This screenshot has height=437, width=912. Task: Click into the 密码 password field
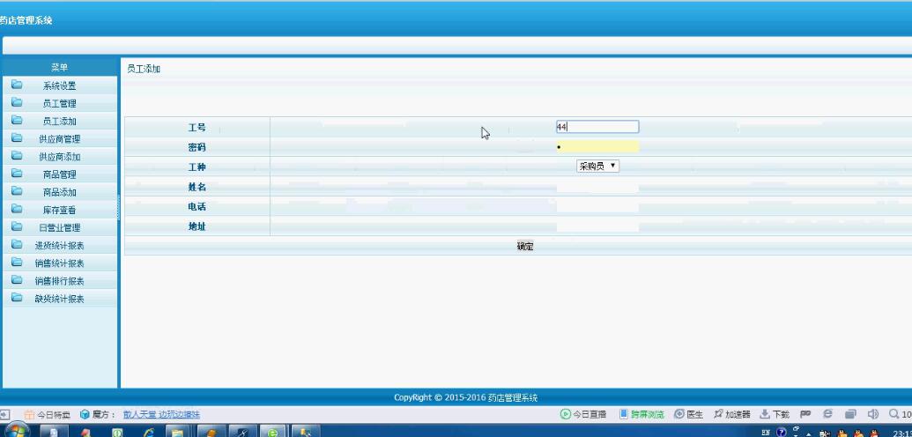pos(597,146)
